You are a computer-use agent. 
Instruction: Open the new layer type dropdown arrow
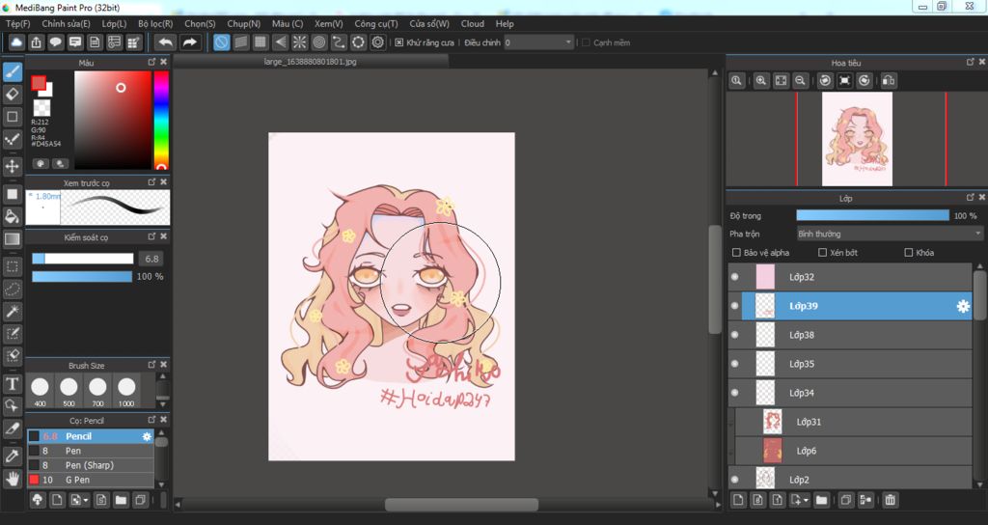806,501
